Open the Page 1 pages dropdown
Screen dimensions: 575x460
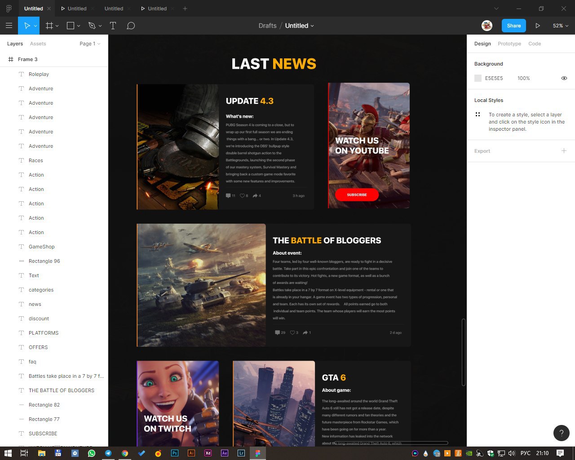90,44
